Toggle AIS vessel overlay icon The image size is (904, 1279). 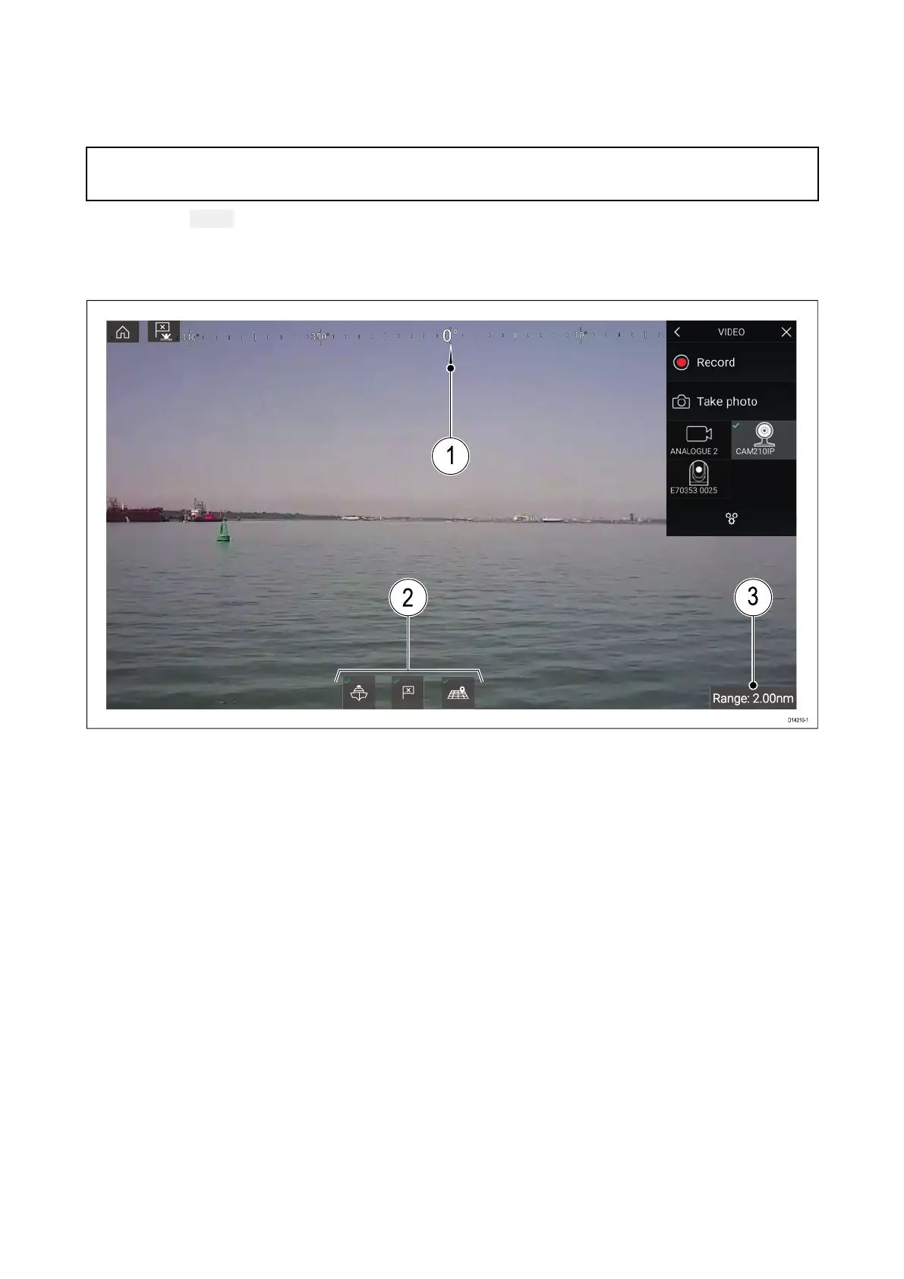point(359,693)
